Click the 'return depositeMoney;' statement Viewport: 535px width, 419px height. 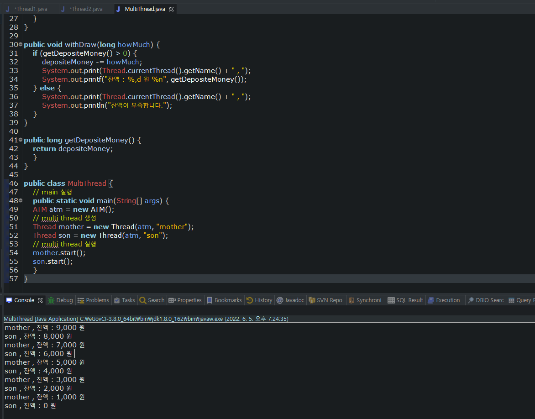pyautogui.click(x=73, y=149)
